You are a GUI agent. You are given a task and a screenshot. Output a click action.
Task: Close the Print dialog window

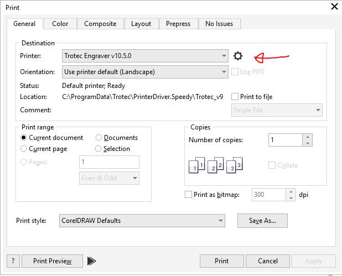(x=334, y=7)
